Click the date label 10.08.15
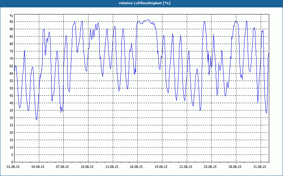Viewport: 283px width, 176px height. tap(87, 167)
